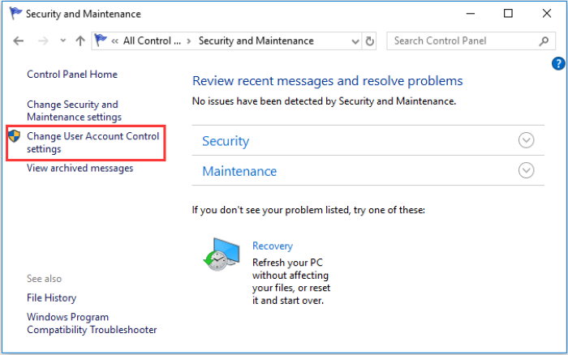Click "If you don't see your problem listed" text

point(308,210)
